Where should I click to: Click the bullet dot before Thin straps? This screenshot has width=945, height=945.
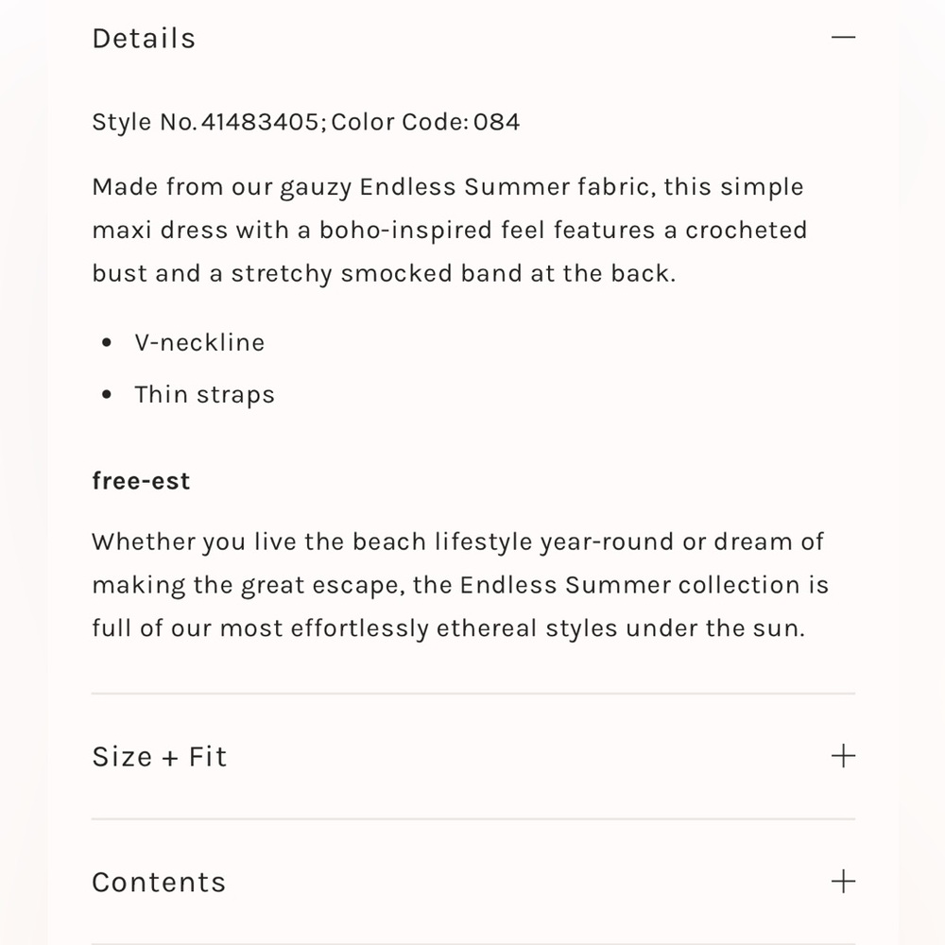(107, 395)
